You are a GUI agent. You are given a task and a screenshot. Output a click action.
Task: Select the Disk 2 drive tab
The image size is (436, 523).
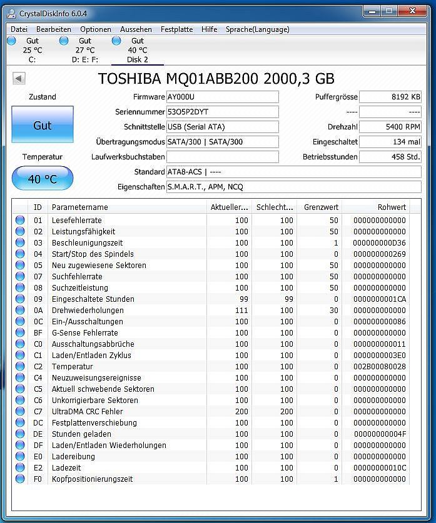point(137,50)
